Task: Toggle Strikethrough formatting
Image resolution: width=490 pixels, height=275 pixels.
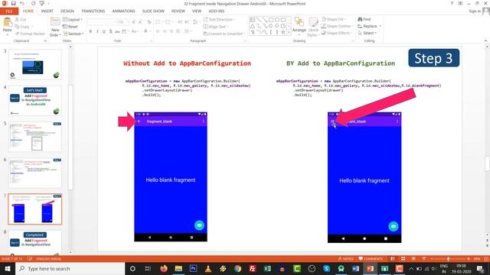Action: tap(117, 31)
